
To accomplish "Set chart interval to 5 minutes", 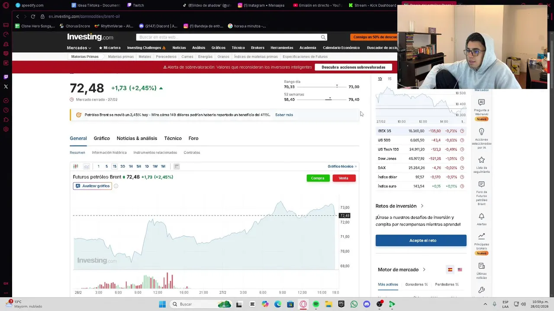I will coord(106,166).
